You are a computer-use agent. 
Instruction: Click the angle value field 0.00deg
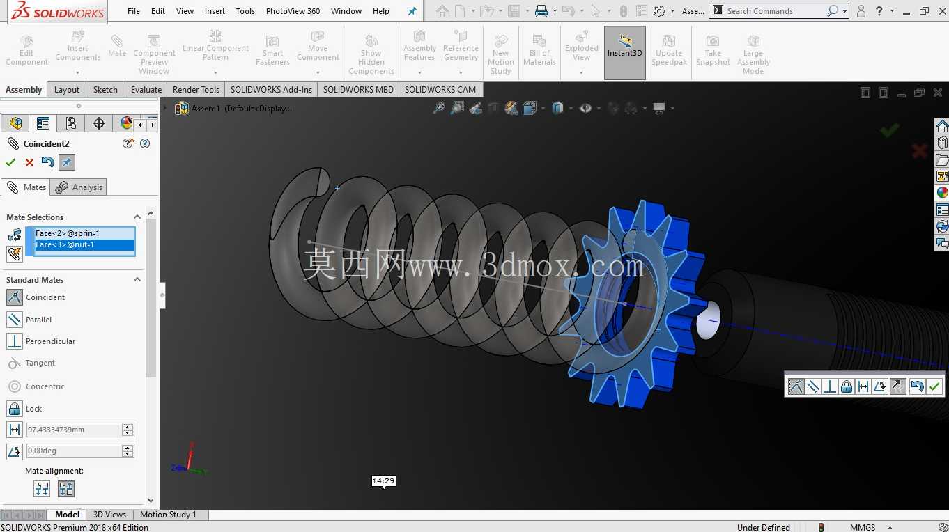click(x=74, y=451)
